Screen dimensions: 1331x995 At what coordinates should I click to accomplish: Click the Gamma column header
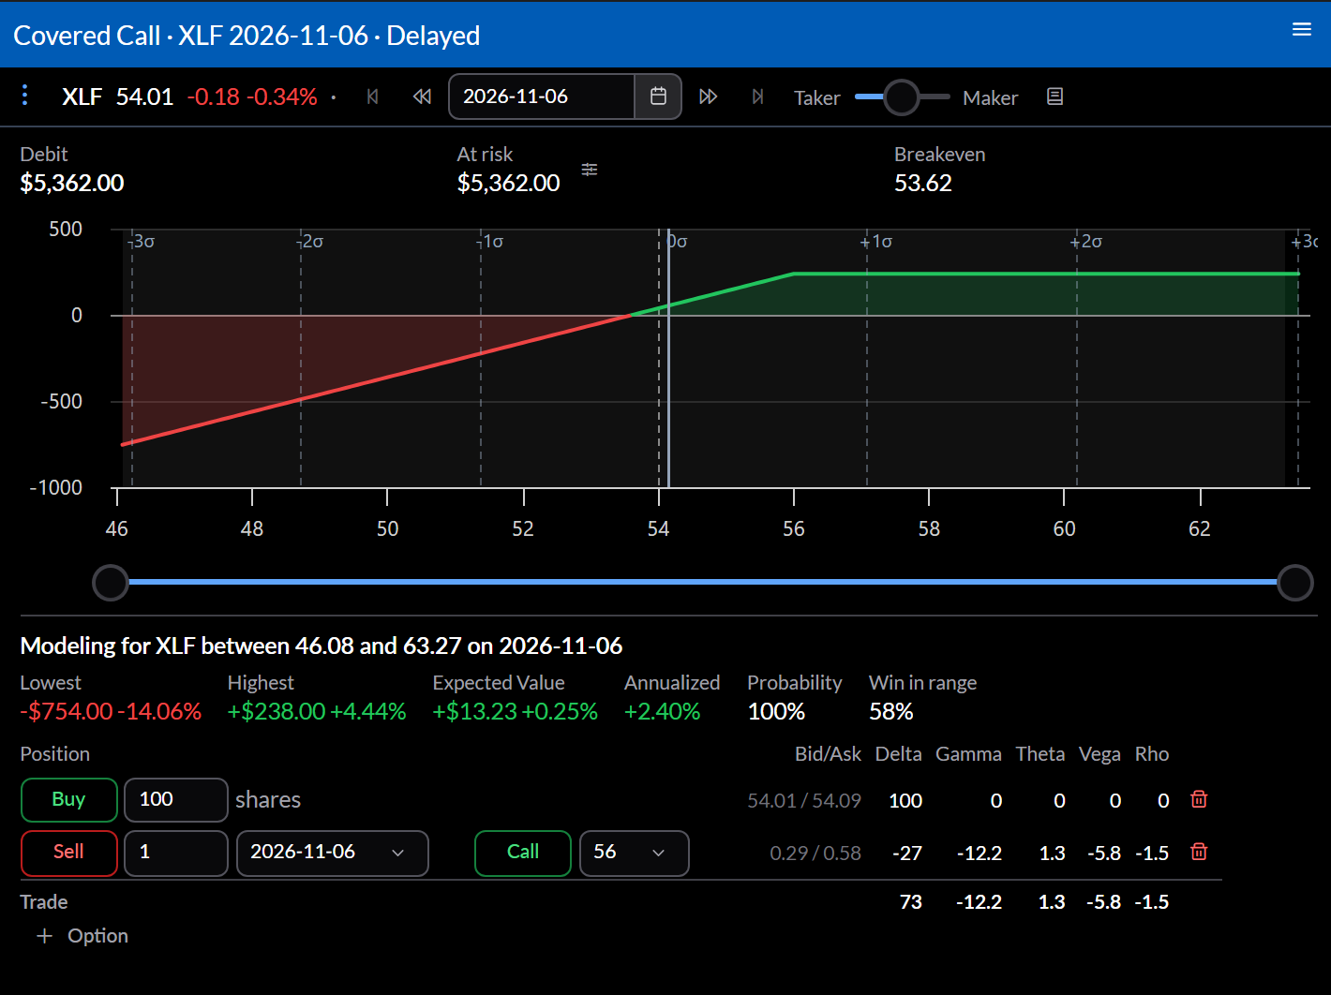coord(968,754)
